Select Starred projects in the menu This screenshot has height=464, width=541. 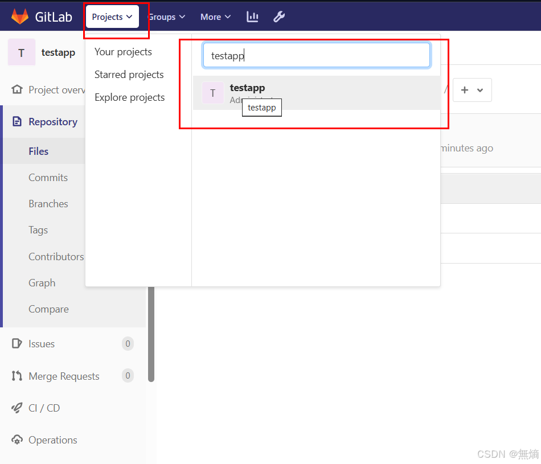pos(129,75)
